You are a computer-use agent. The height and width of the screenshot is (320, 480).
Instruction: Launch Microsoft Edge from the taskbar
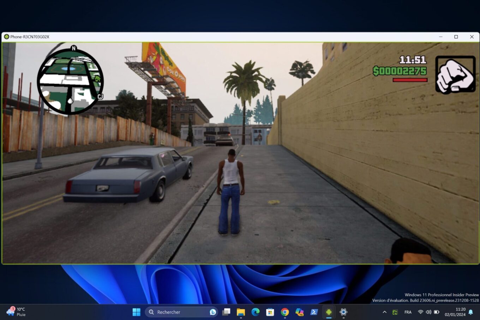tap(256, 312)
